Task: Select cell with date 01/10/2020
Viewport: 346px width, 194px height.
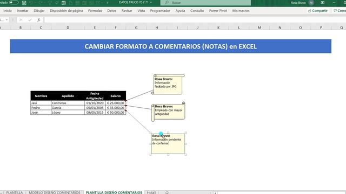Action: (x=95, y=103)
